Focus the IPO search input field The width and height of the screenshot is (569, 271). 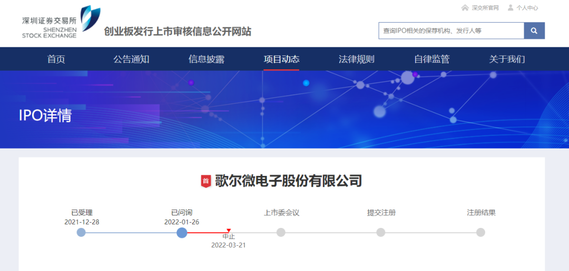tap(452, 31)
